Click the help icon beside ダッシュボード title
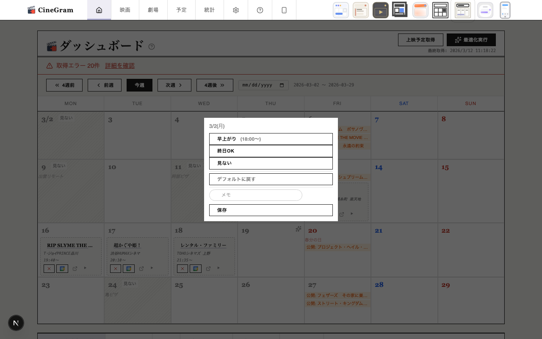Viewport: 542px width, 339px height. [x=152, y=47]
